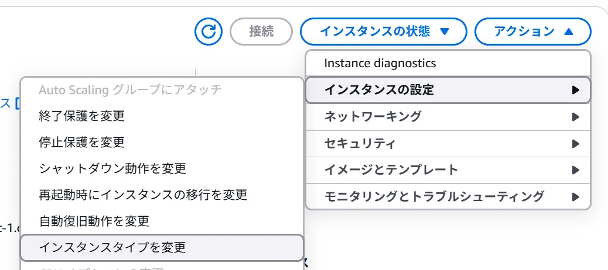Image resolution: width=608 pixels, height=270 pixels.
Task: Expand モニタリングとトラブルシューティング submenu arrow
Action: pos(576,196)
